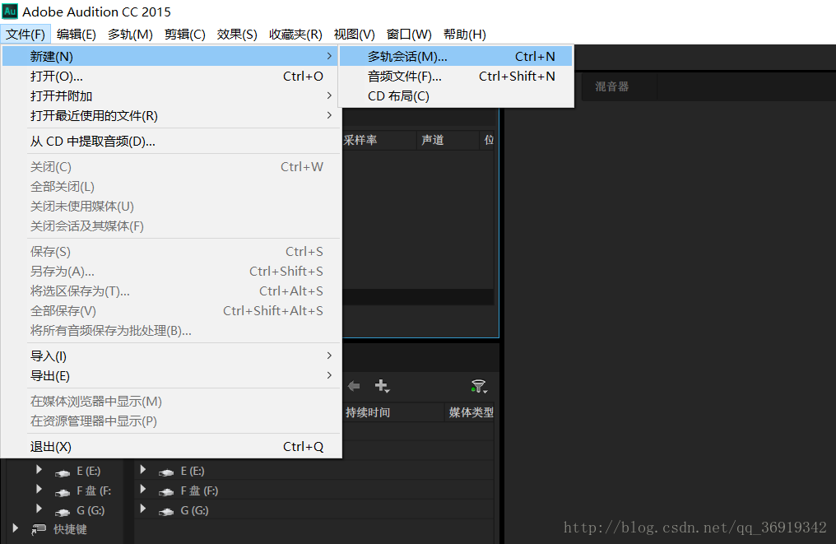The height and width of the screenshot is (544, 836).
Task: Switch to the 混音器 tab
Action: coord(612,86)
